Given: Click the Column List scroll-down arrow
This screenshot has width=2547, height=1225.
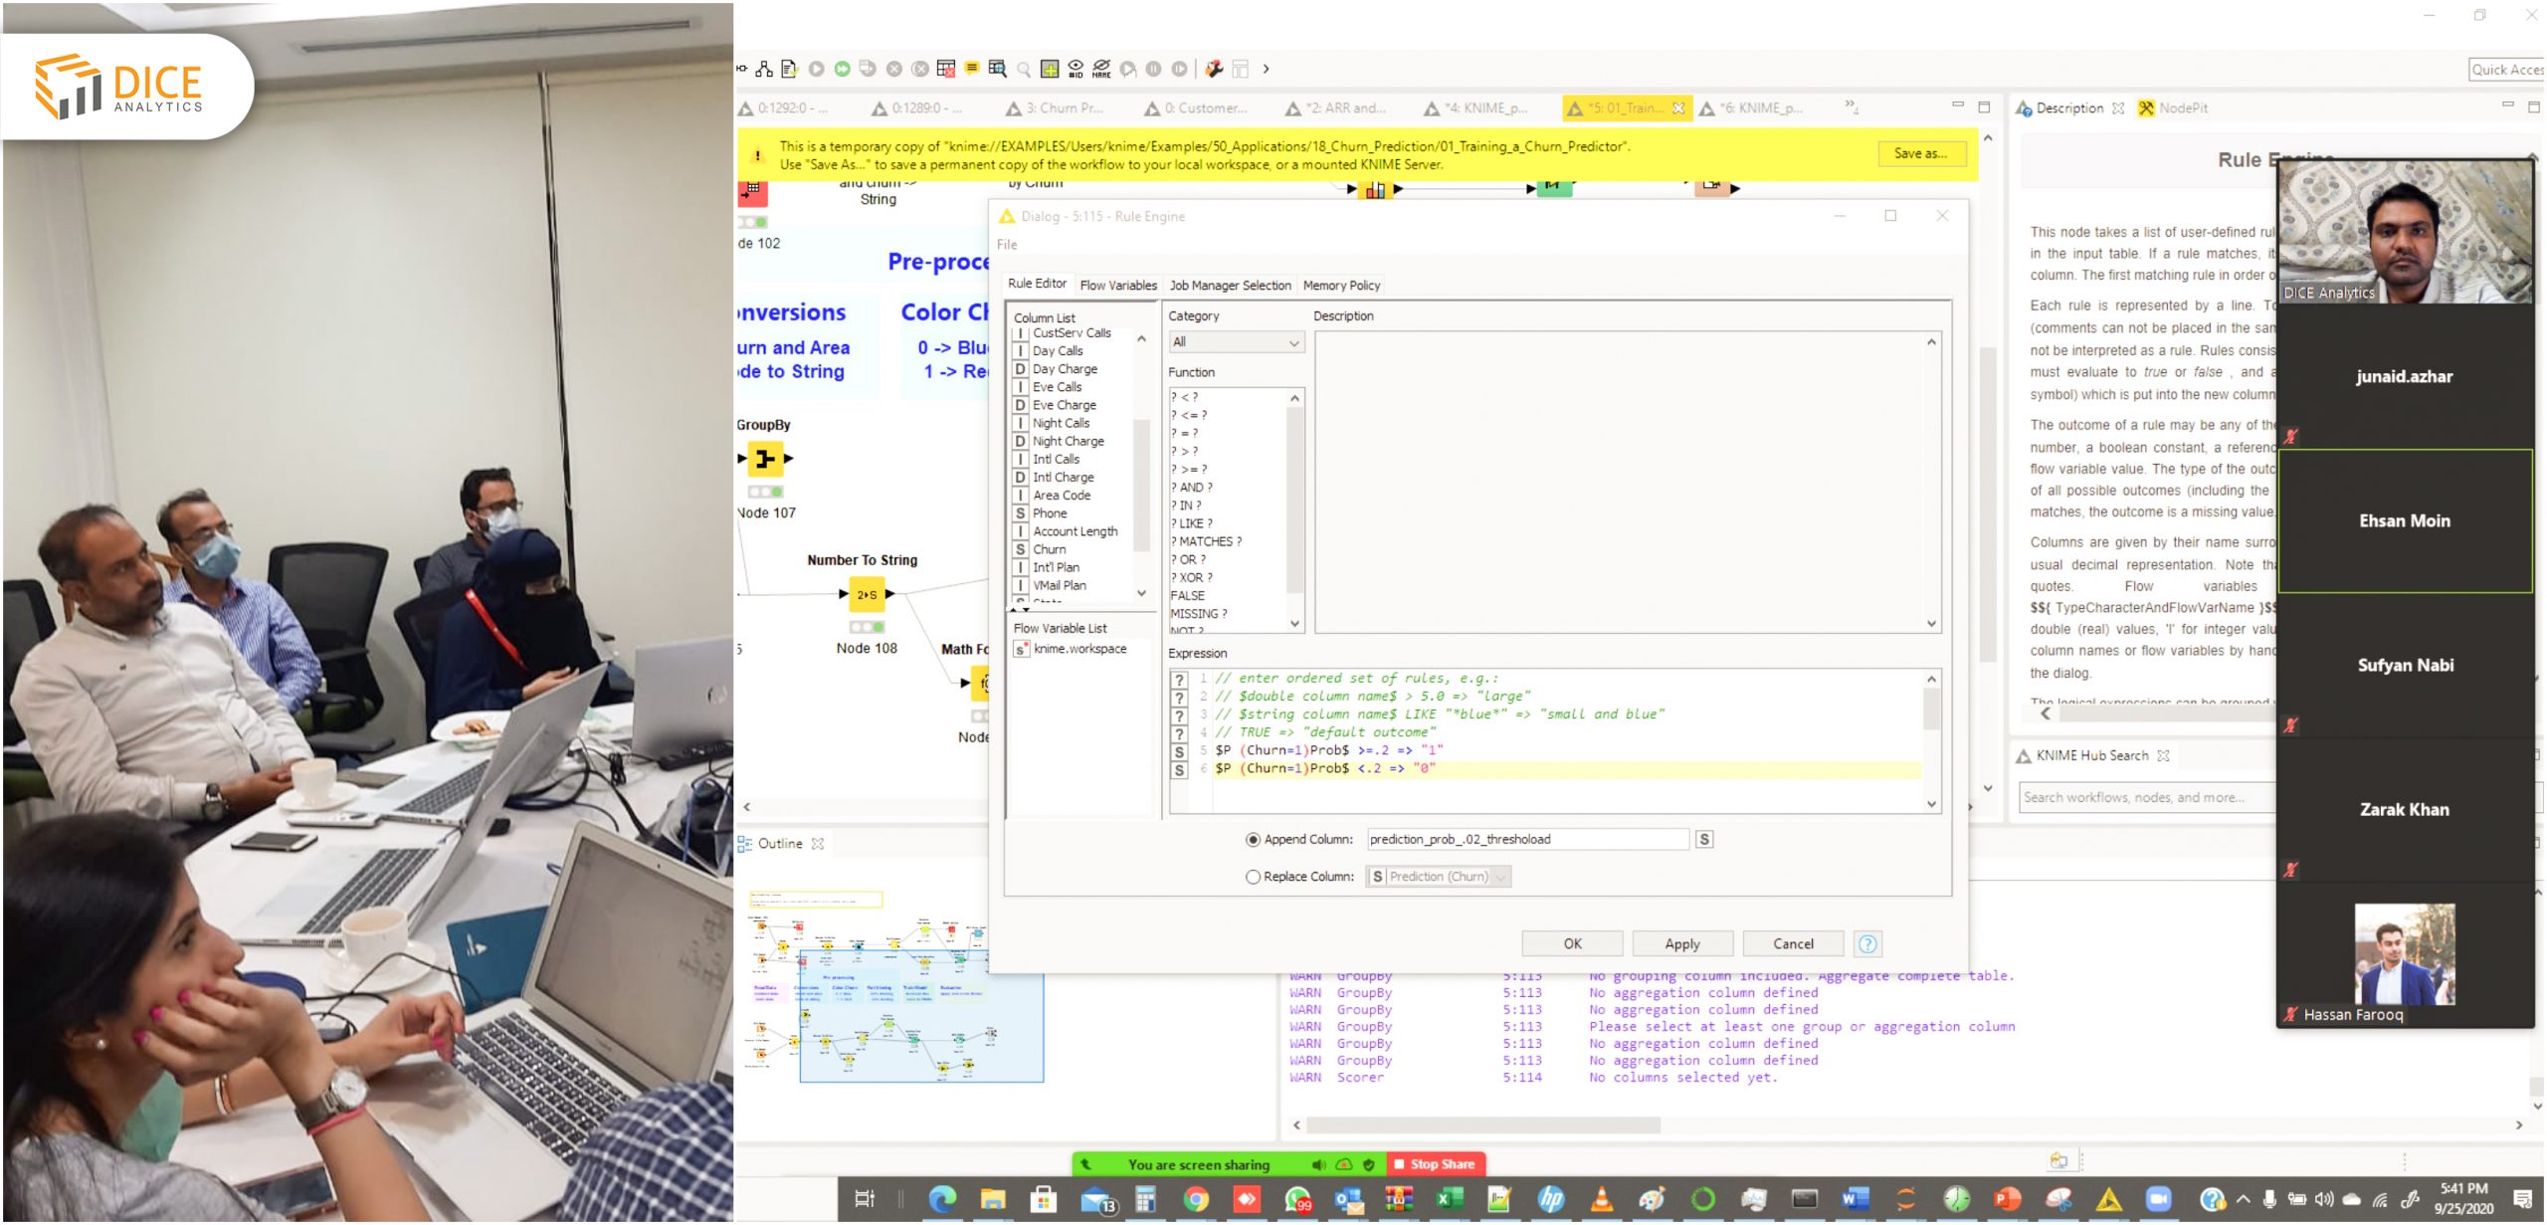Looking at the screenshot, I should coord(1142,593).
